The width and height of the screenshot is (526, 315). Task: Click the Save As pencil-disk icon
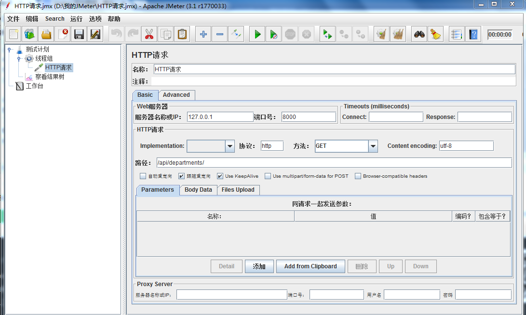click(x=95, y=34)
